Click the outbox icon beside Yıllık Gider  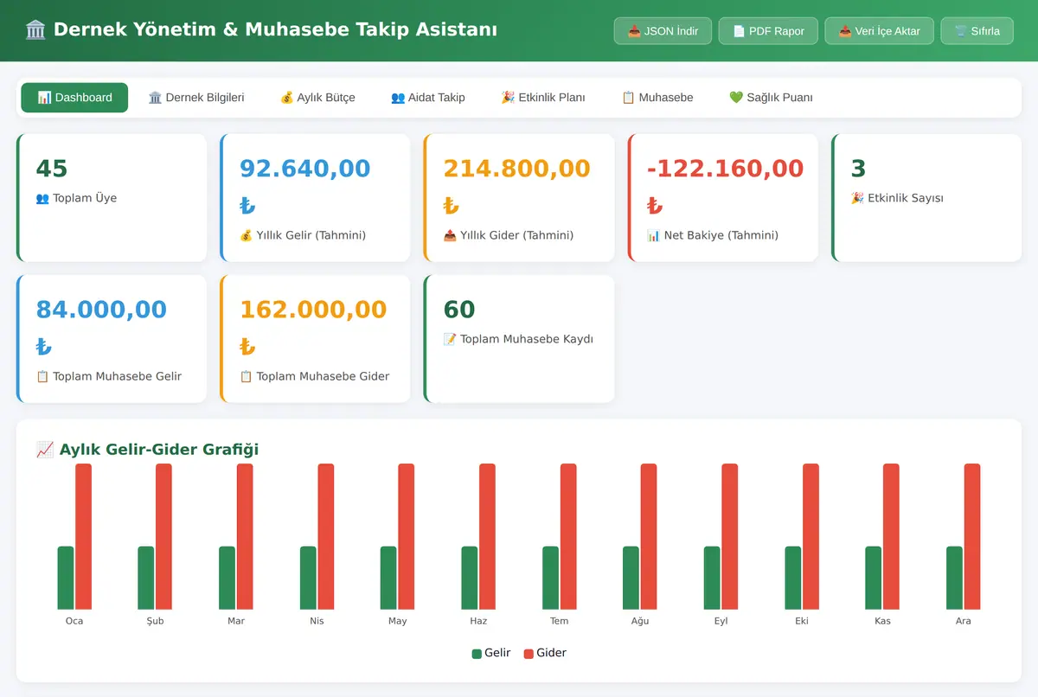[450, 235]
